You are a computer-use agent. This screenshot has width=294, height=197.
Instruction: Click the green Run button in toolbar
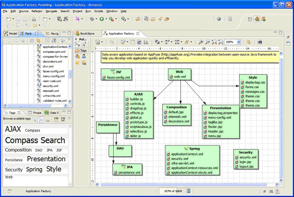point(102,19)
